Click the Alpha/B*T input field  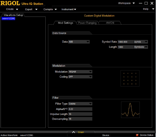80,109
